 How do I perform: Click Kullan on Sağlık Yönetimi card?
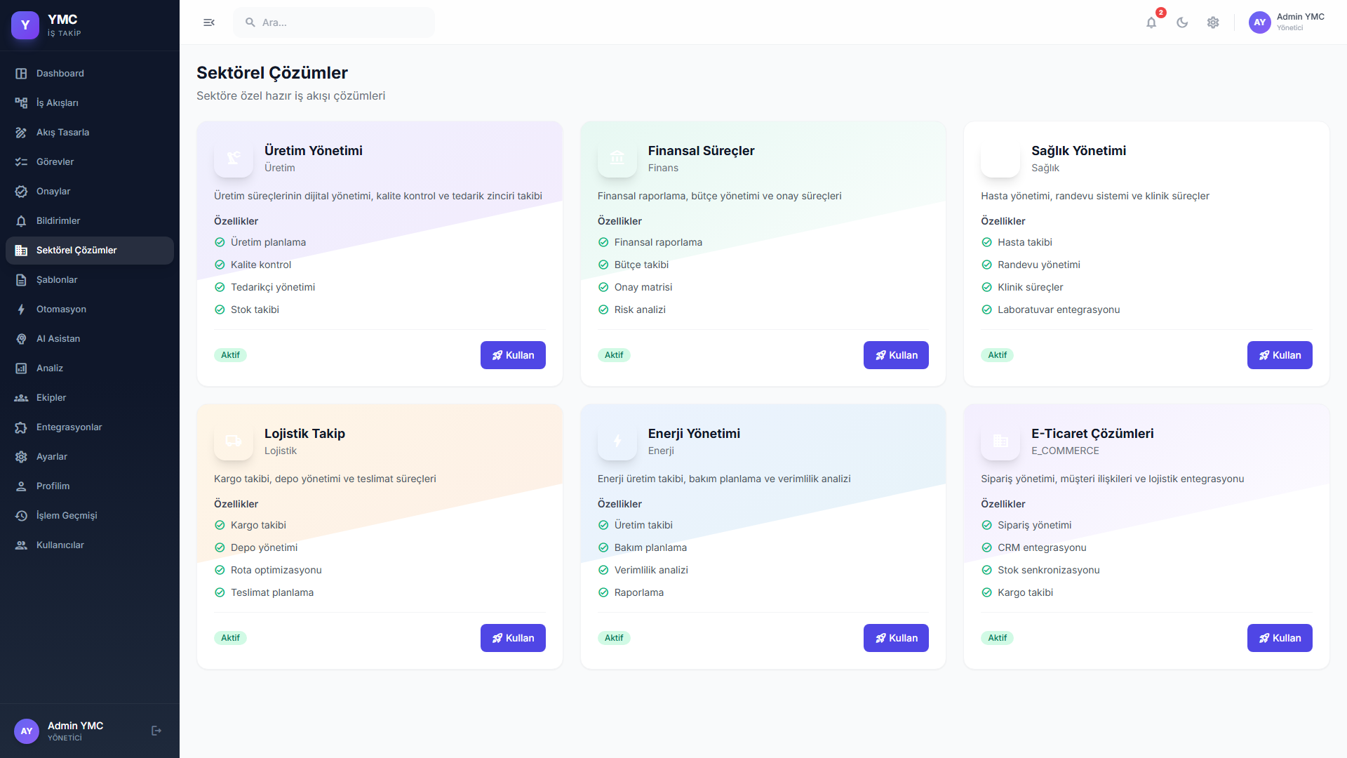(x=1280, y=355)
